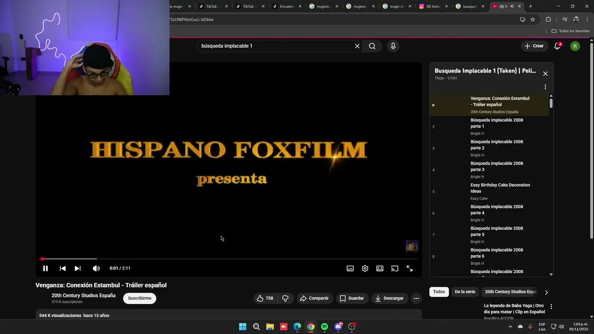The image size is (594, 334).
Task: Open the Windows Start menu
Action: pos(243,327)
